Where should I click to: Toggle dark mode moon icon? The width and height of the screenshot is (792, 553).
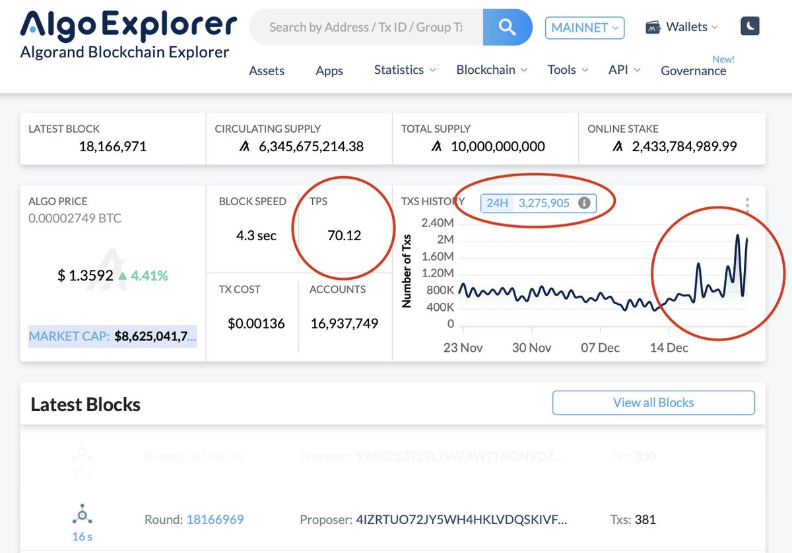coord(750,26)
